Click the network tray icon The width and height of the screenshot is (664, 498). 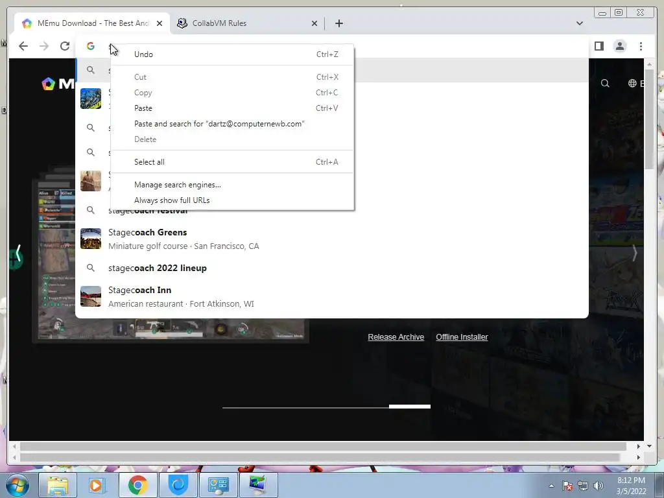tap(583, 486)
